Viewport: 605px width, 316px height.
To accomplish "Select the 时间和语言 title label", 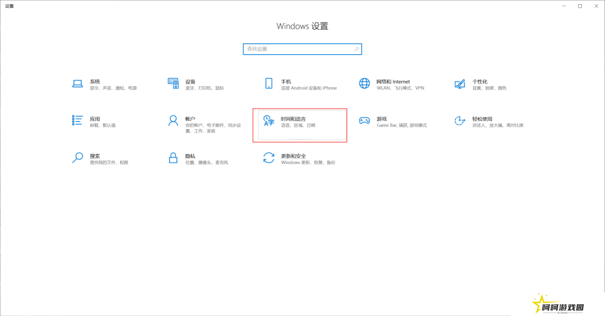I will click(x=293, y=119).
